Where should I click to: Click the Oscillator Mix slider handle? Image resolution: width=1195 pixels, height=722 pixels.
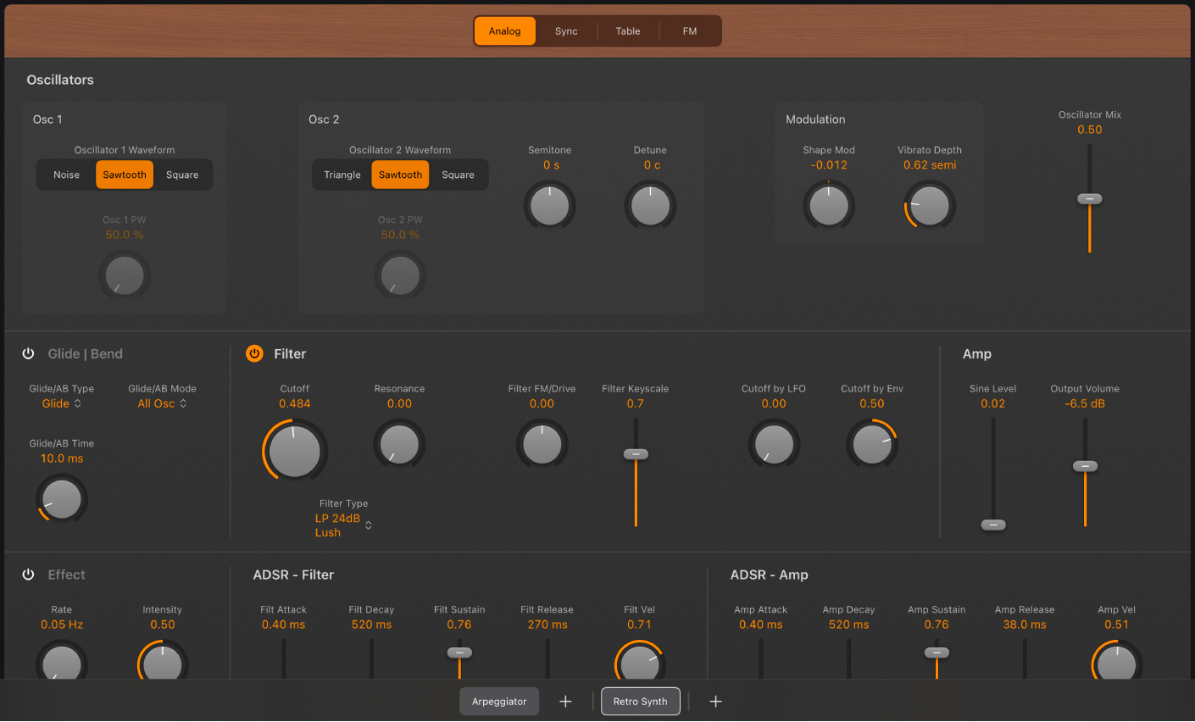(1089, 198)
